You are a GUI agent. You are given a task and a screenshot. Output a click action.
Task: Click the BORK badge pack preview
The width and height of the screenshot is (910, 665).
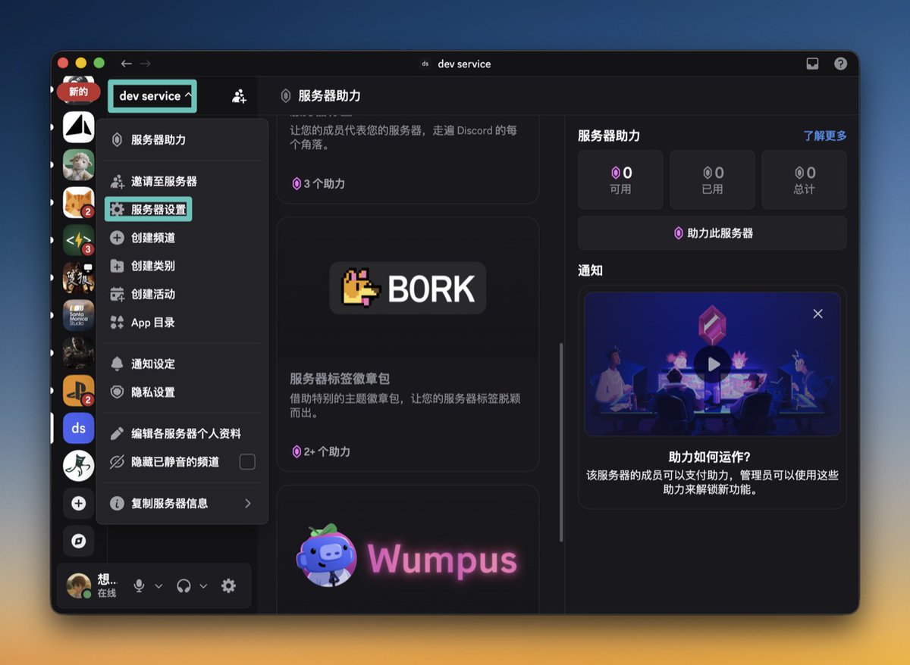(x=408, y=288)
